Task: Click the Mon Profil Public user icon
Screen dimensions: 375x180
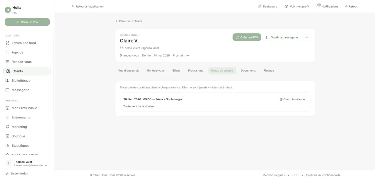Action: tap(8, 108)
